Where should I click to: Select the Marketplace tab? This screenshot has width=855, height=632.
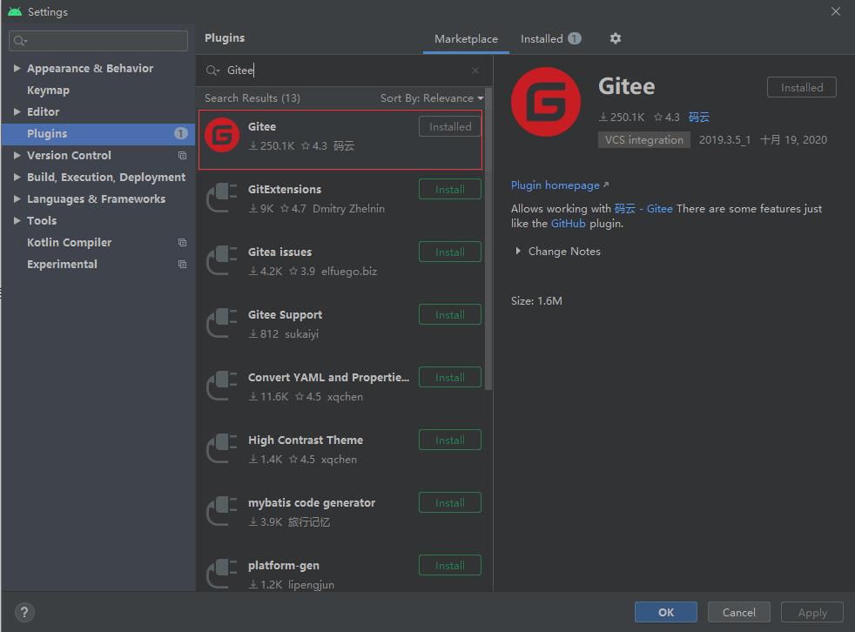(x=466, y=38)
